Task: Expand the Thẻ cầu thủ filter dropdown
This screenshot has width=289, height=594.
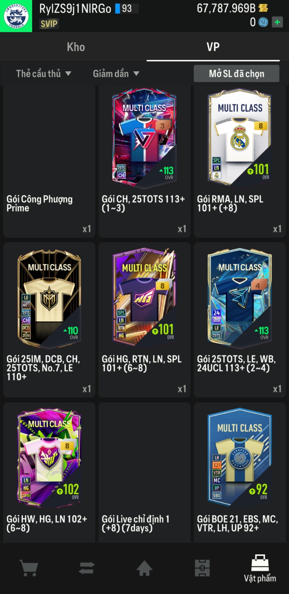Action: click(x=44, y=74)
